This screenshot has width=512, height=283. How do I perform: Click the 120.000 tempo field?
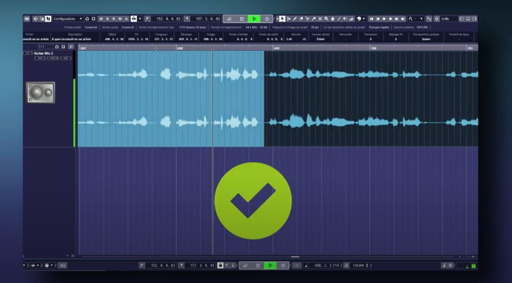(x=358, y=266)
